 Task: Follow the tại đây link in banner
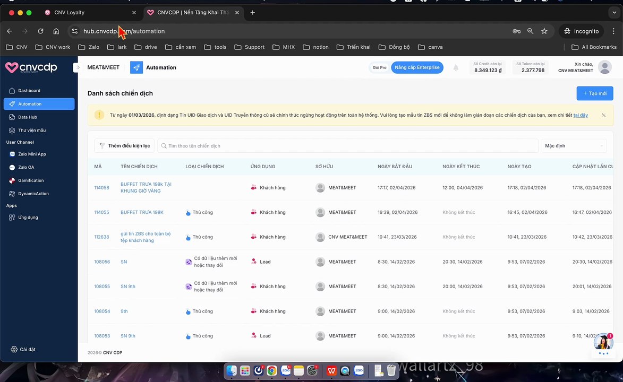click(581, 115)
